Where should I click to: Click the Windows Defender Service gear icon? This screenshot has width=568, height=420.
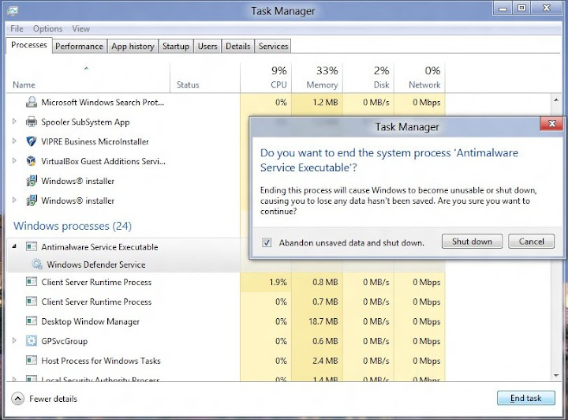tap(36, 264)
